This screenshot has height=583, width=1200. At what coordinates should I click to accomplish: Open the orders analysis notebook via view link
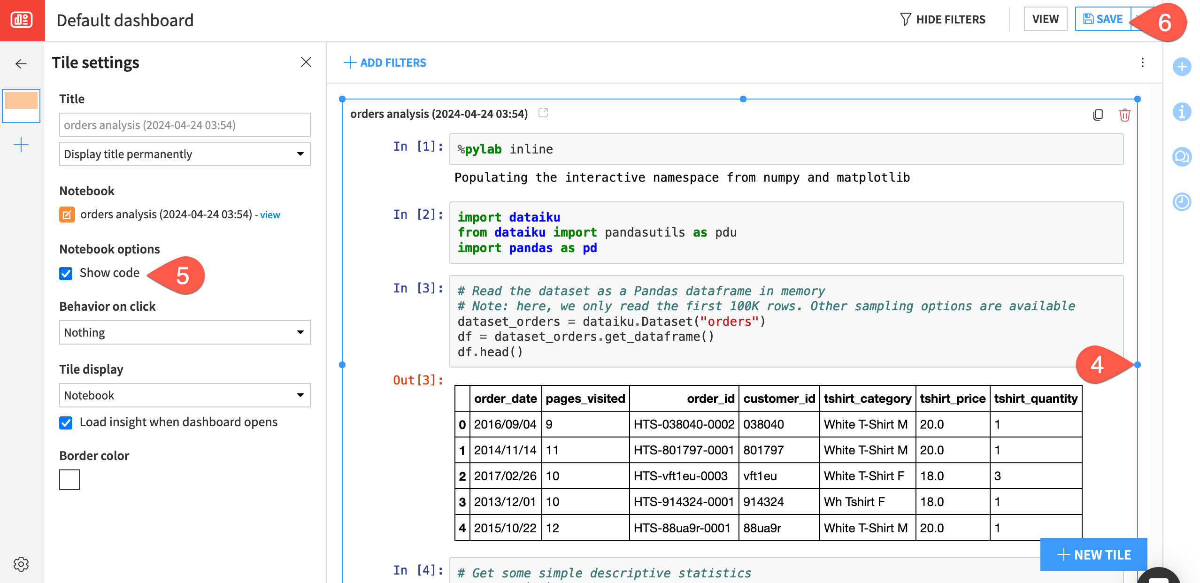pyautogui.click(x=269, y=215)
